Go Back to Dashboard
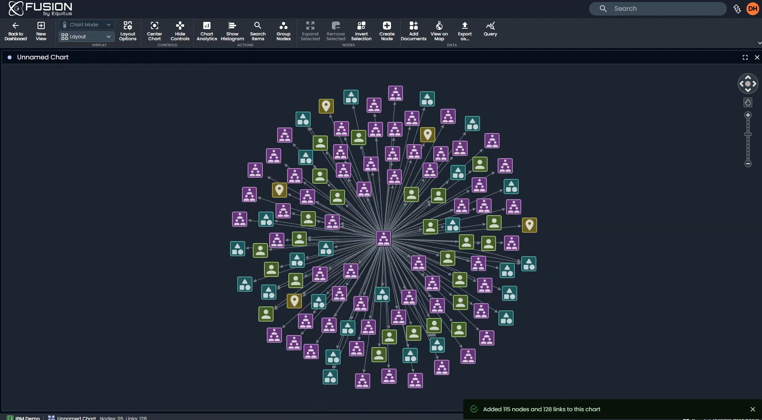Image resolution: width=762 pixels, height=420 pixels. click(16, 31)
